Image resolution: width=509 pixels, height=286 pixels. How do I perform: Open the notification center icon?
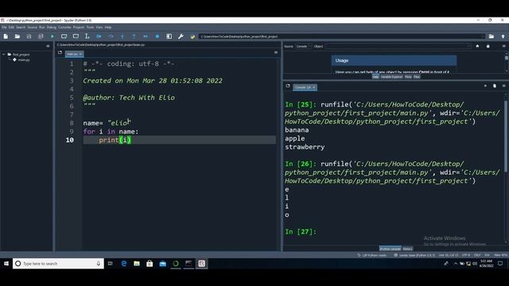tap(500, 264)
